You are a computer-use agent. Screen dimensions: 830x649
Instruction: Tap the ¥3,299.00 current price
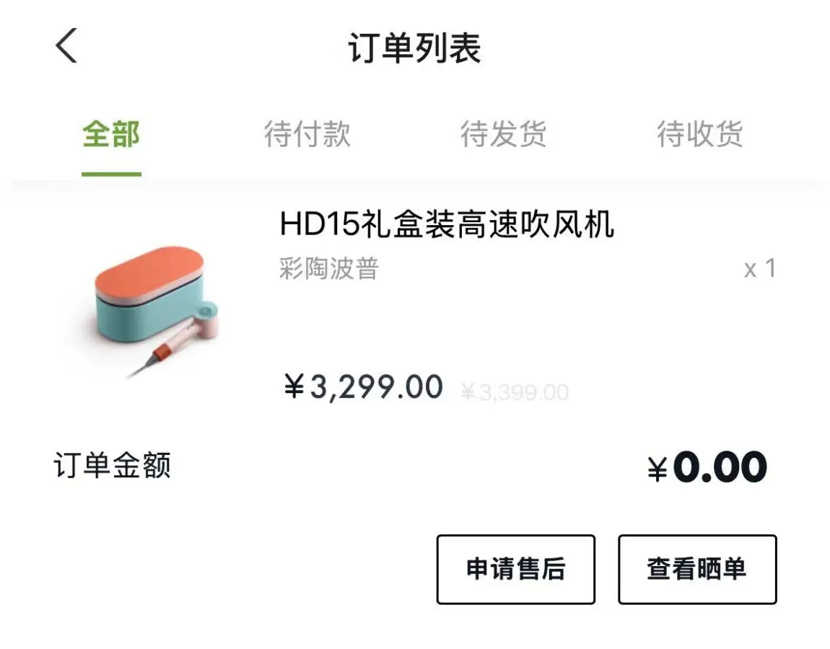363,387
